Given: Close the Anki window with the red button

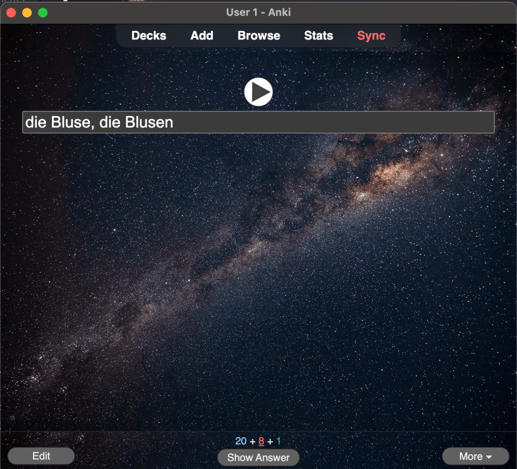Looking at the screenshot, I should [11, 13].
